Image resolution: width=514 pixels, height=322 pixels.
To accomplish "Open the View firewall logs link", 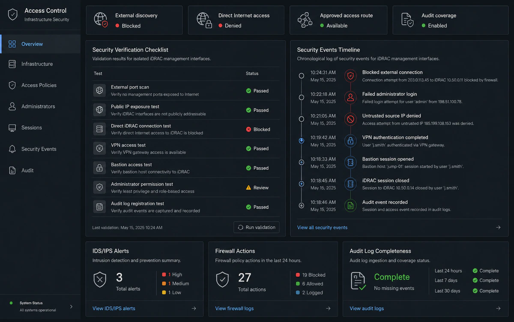I will point(234,308).
